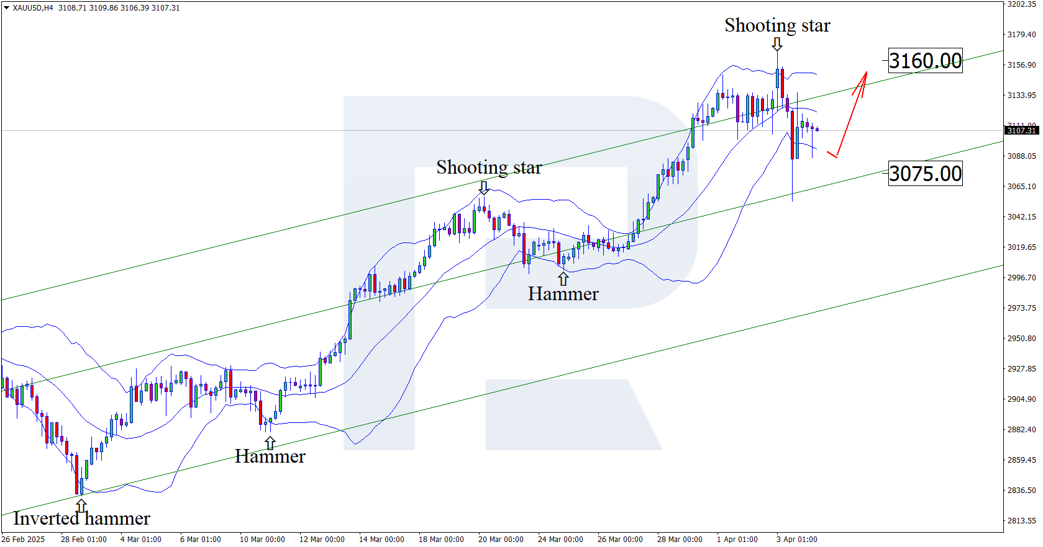Click the 2882.40 price axis label
The image size is (1043, 547).
coord(1022,430)
